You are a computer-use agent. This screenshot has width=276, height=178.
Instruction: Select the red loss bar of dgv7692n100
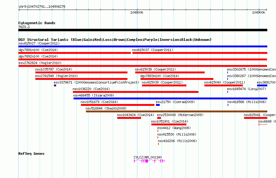pos(143,59)
